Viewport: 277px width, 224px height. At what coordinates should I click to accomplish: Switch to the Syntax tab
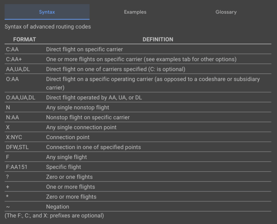click(47, 12)
